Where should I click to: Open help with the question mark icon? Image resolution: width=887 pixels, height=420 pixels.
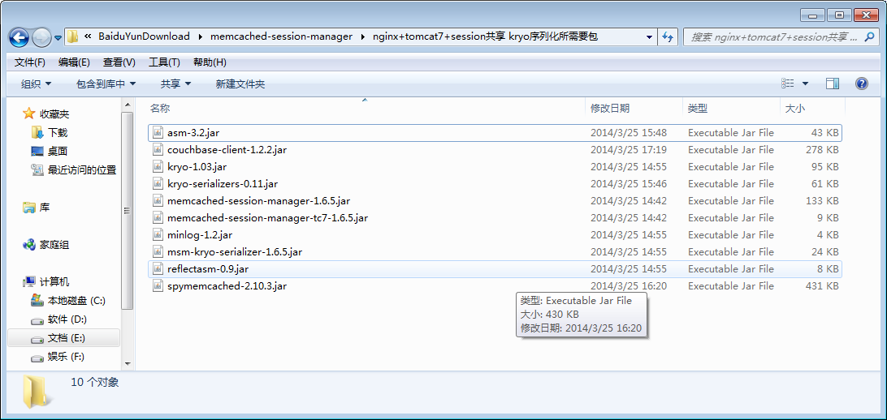tap(861, 84)
